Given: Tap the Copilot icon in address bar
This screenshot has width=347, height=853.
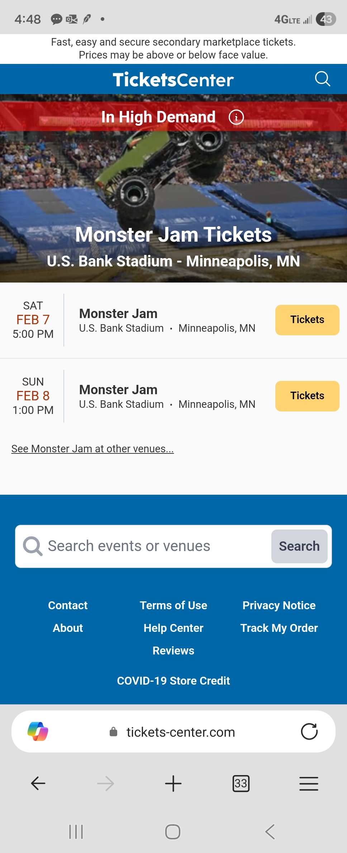Looking at the screenshot, I should point(38,731).
